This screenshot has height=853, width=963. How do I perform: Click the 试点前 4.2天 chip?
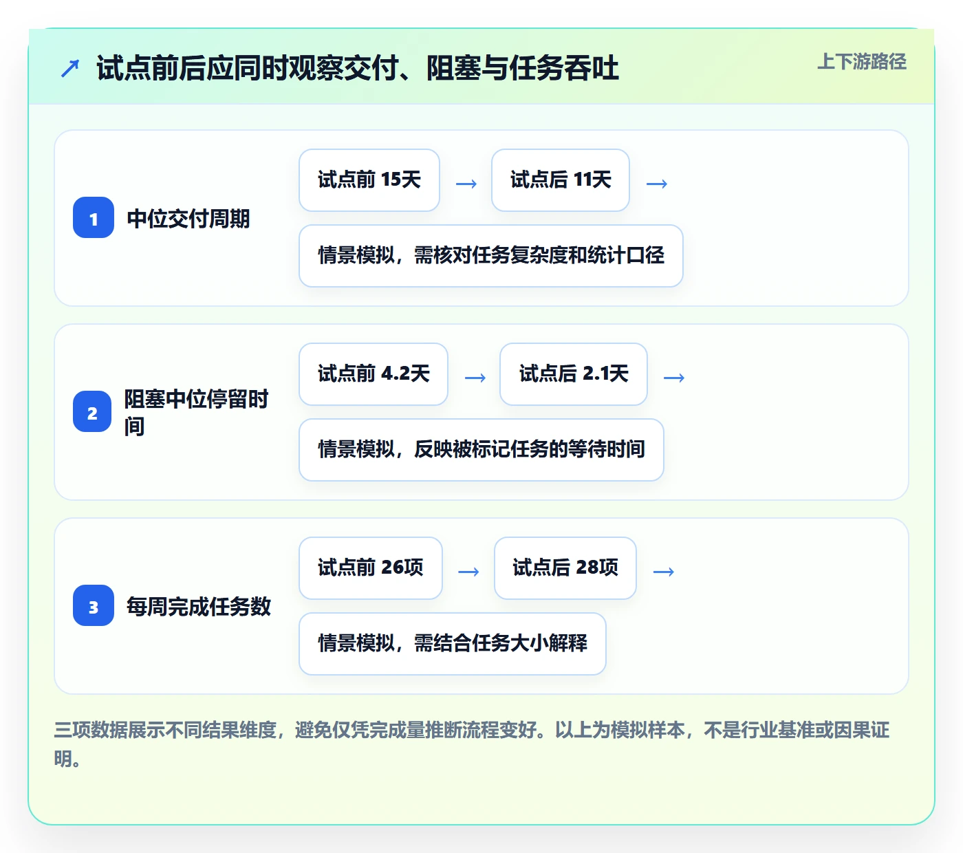374,374
